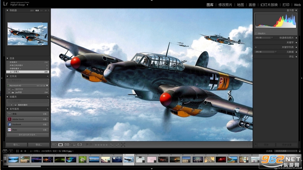Toggle Original Photo checkbox under histogram

tap(256, 33)
